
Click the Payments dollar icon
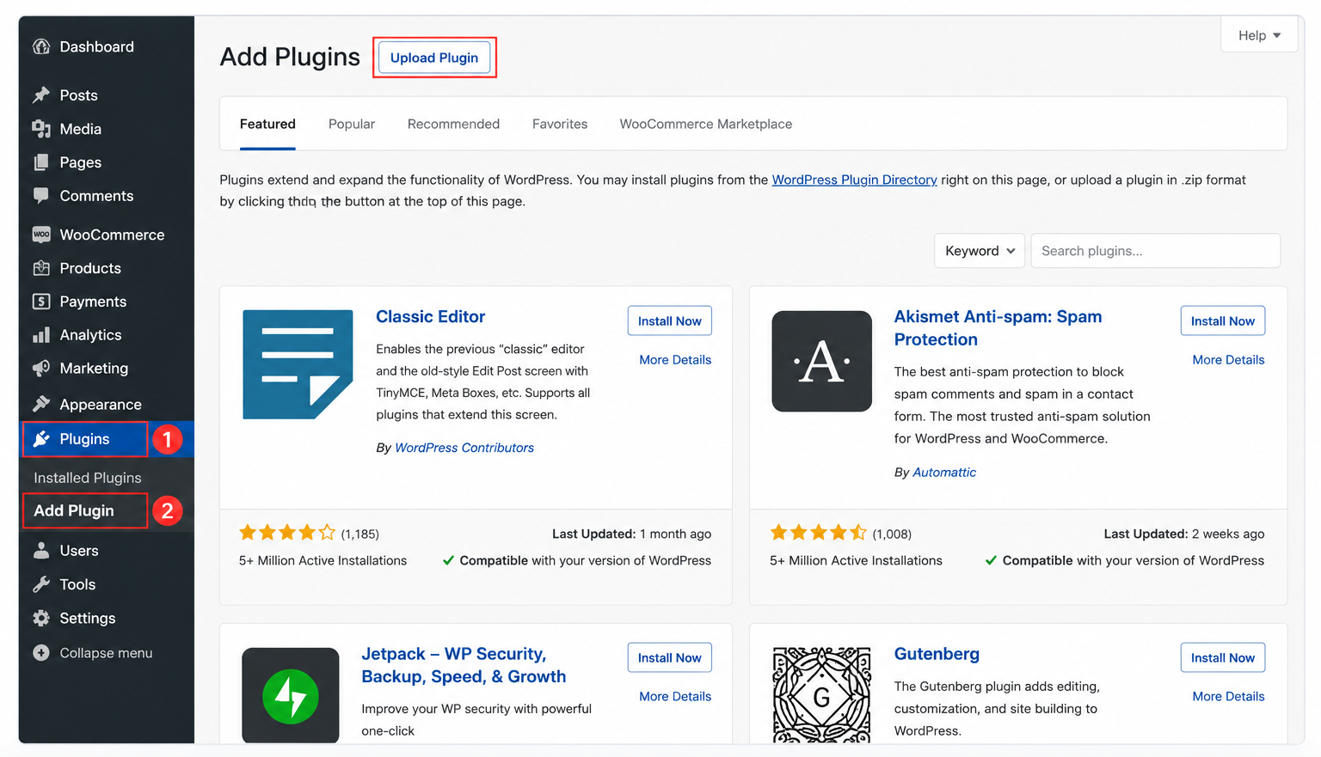point(41,302)
